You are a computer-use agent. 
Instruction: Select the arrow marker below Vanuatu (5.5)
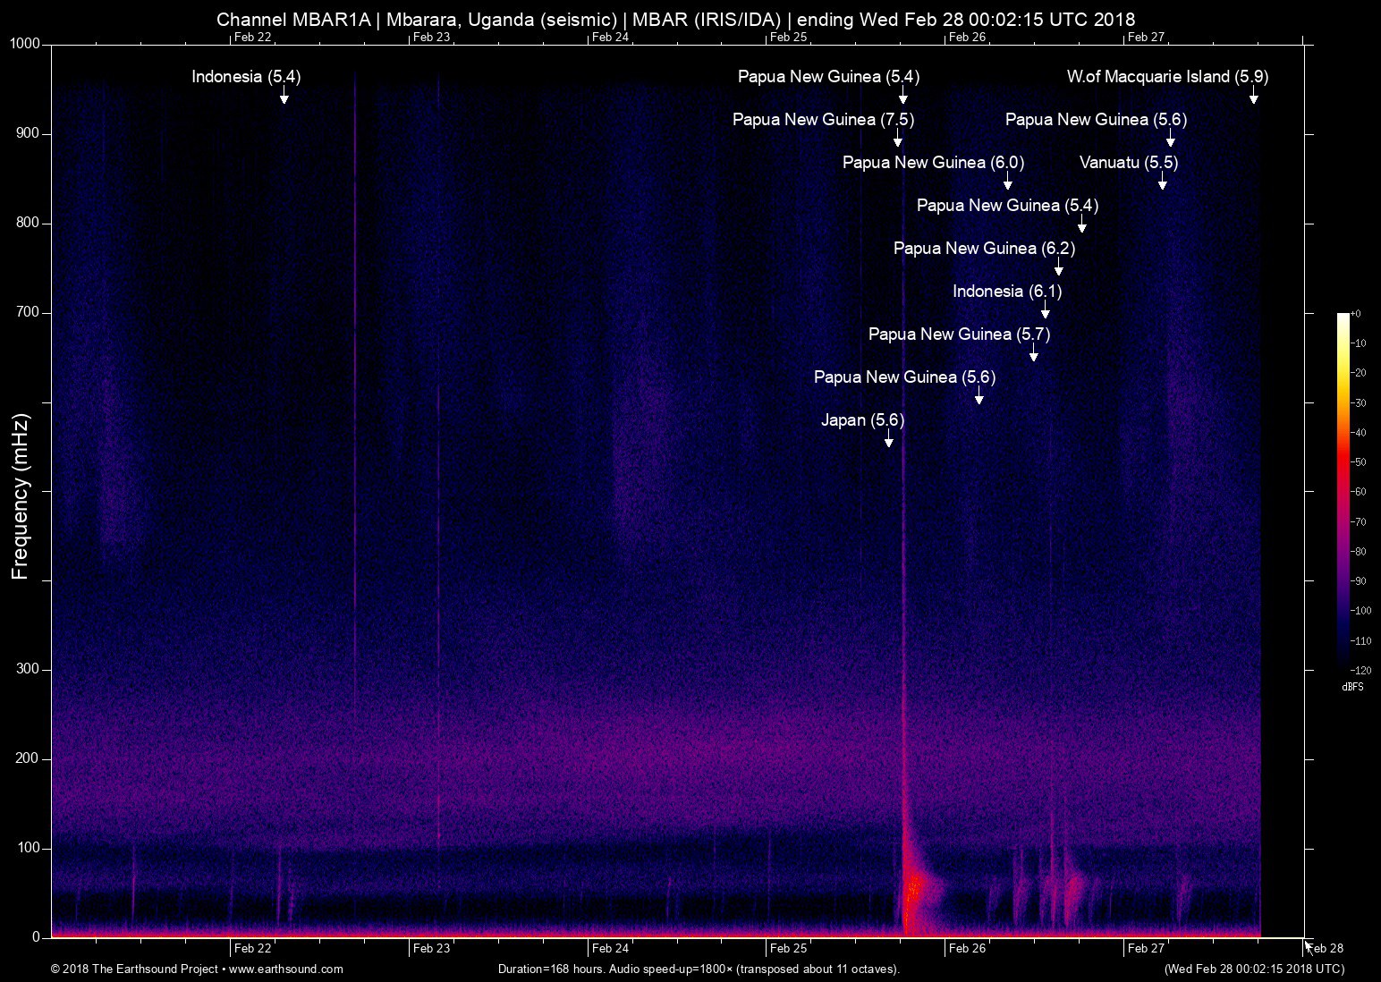1162,182
